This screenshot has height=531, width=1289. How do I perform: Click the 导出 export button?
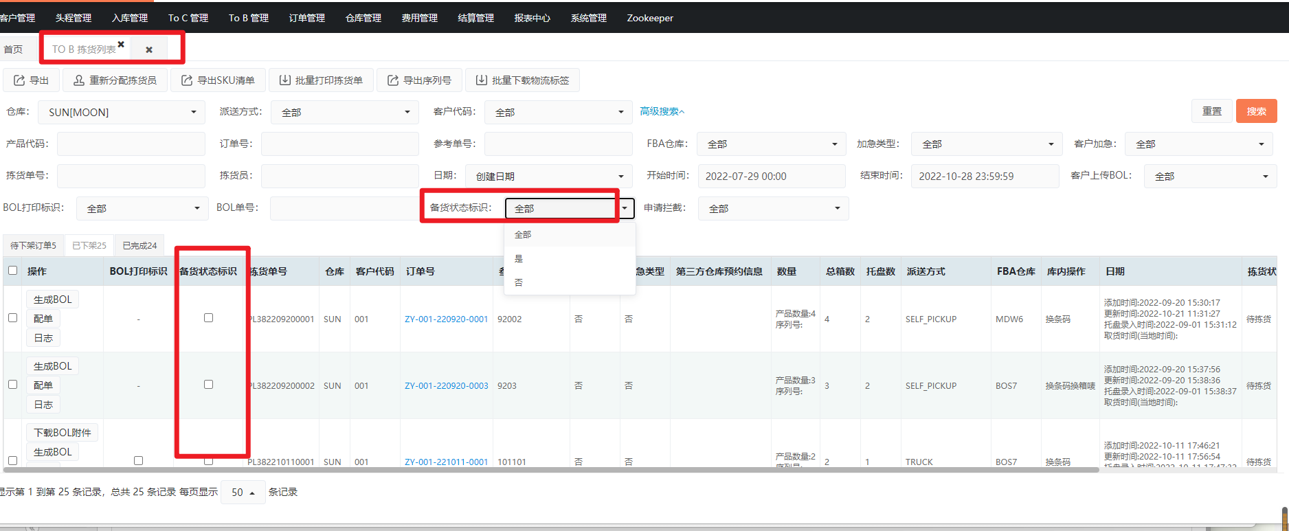tap(32, 80)
